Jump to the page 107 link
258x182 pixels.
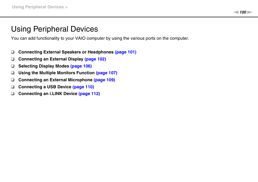[107, 73]
